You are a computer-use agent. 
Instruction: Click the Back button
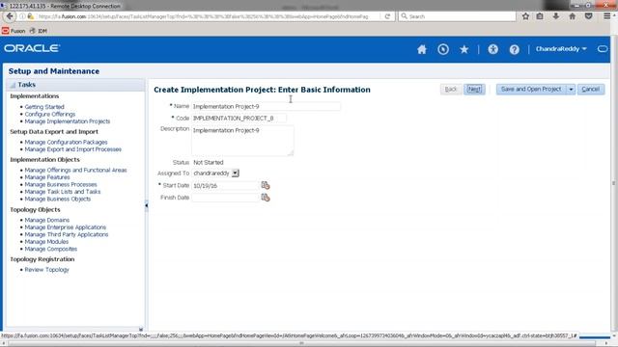(451, 90)
